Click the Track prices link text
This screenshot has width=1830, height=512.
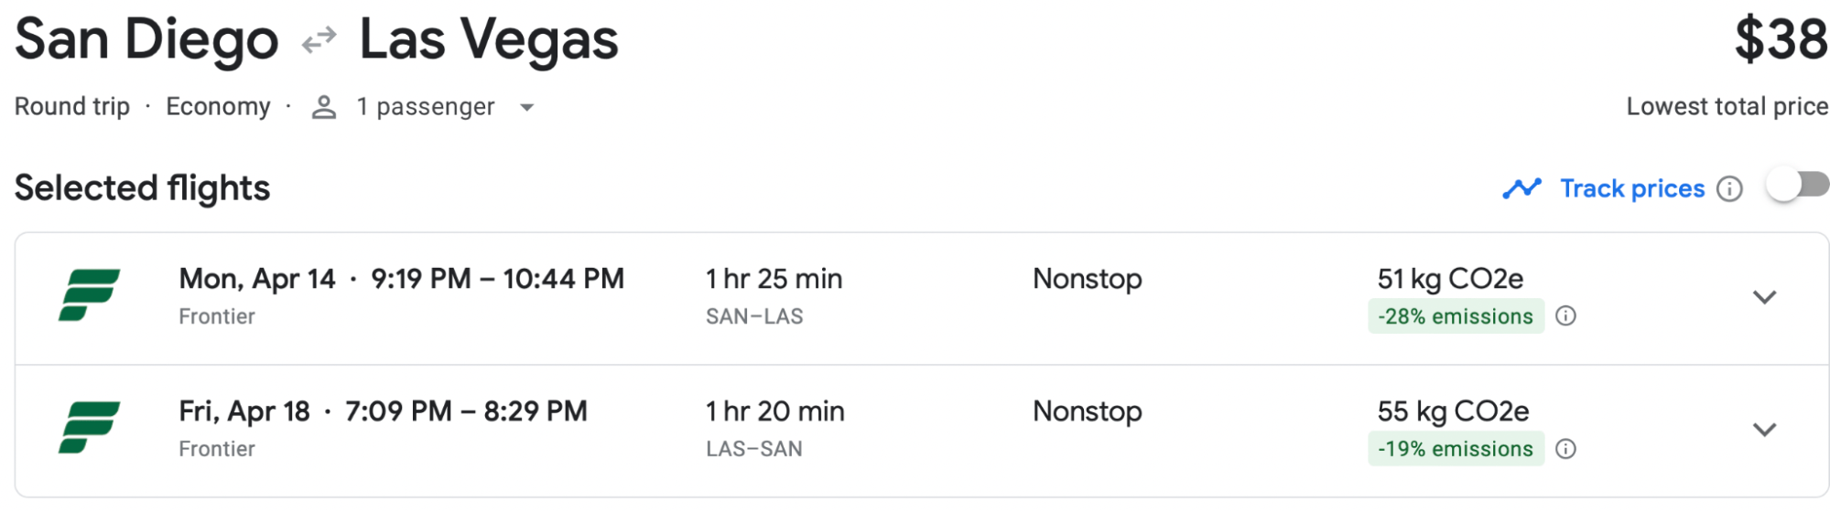(1632, 189)
